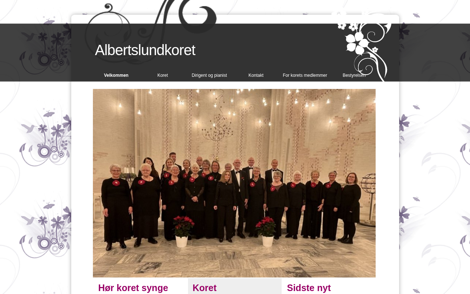Viewport: 470px width, 294px height.
Task: Open For korets medlemmer page
Action: [305, 75]
